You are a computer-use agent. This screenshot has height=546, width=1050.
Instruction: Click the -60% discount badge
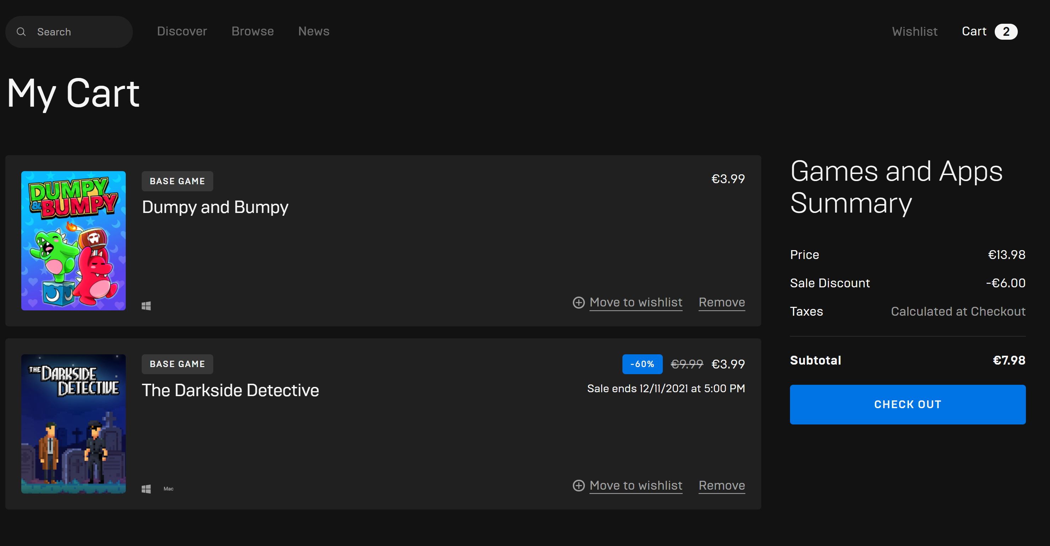coord(642,364)
